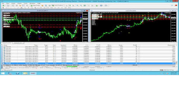Click the Zoom Out magnifier icon
Viewport: 179px width, 108px height.
pos(81,6)
